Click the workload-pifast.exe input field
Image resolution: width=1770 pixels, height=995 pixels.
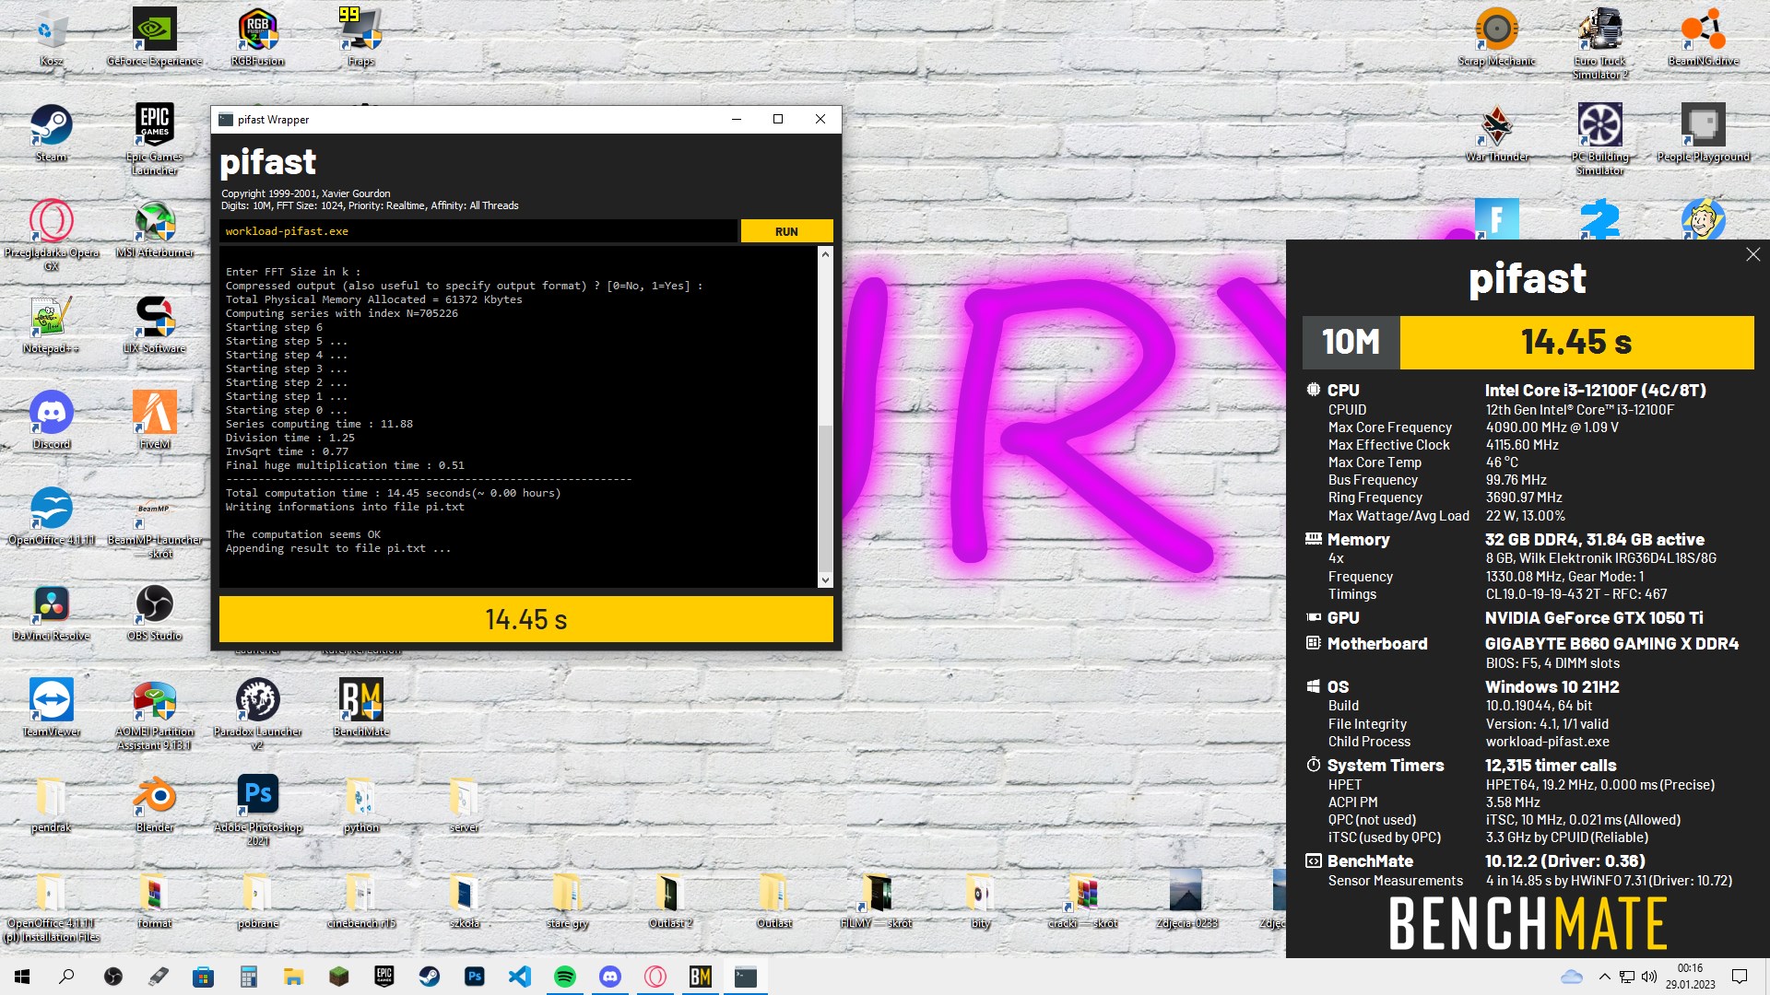(478, 231)
